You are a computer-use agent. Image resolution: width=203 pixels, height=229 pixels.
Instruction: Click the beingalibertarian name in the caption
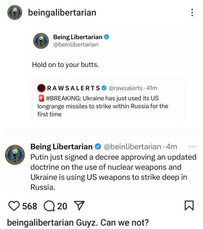(x=41, y=223)
